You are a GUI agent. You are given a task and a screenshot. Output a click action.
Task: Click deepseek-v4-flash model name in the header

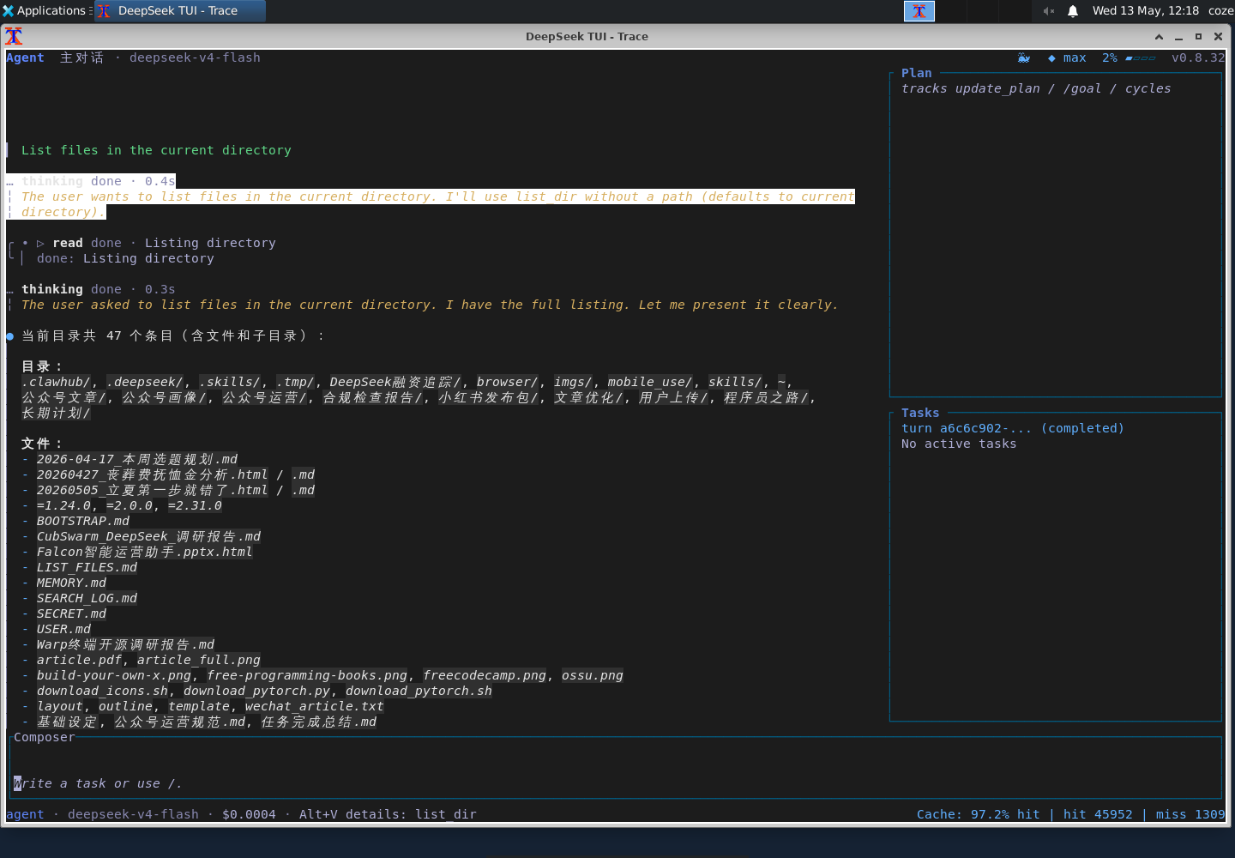[195, 57]
